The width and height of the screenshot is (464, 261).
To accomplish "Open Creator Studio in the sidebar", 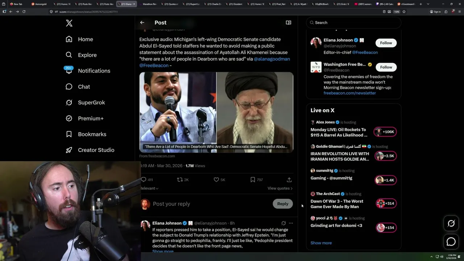I will [x=90, y=150].
